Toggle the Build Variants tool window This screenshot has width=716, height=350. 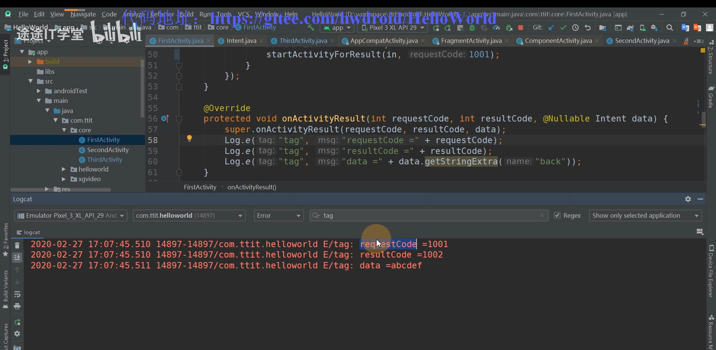click(x=6, y=290)
